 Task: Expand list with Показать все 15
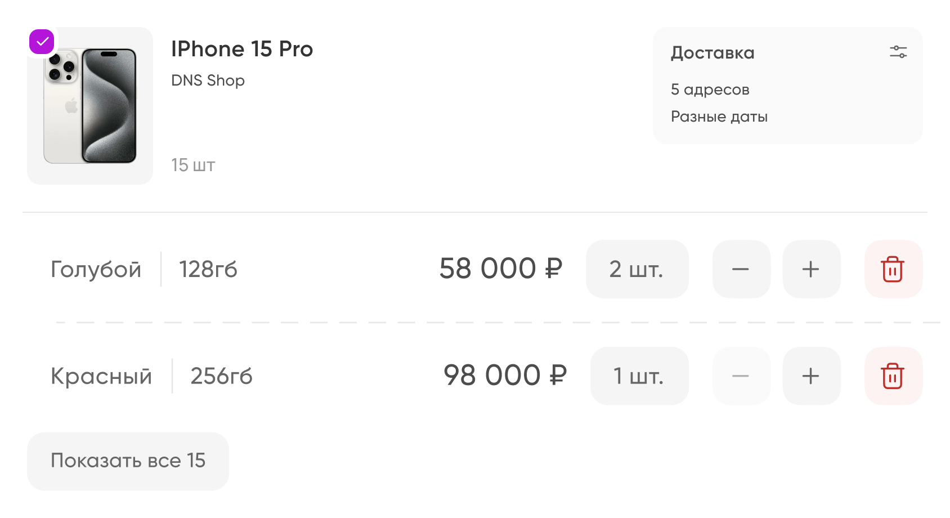tap(128, 461)
